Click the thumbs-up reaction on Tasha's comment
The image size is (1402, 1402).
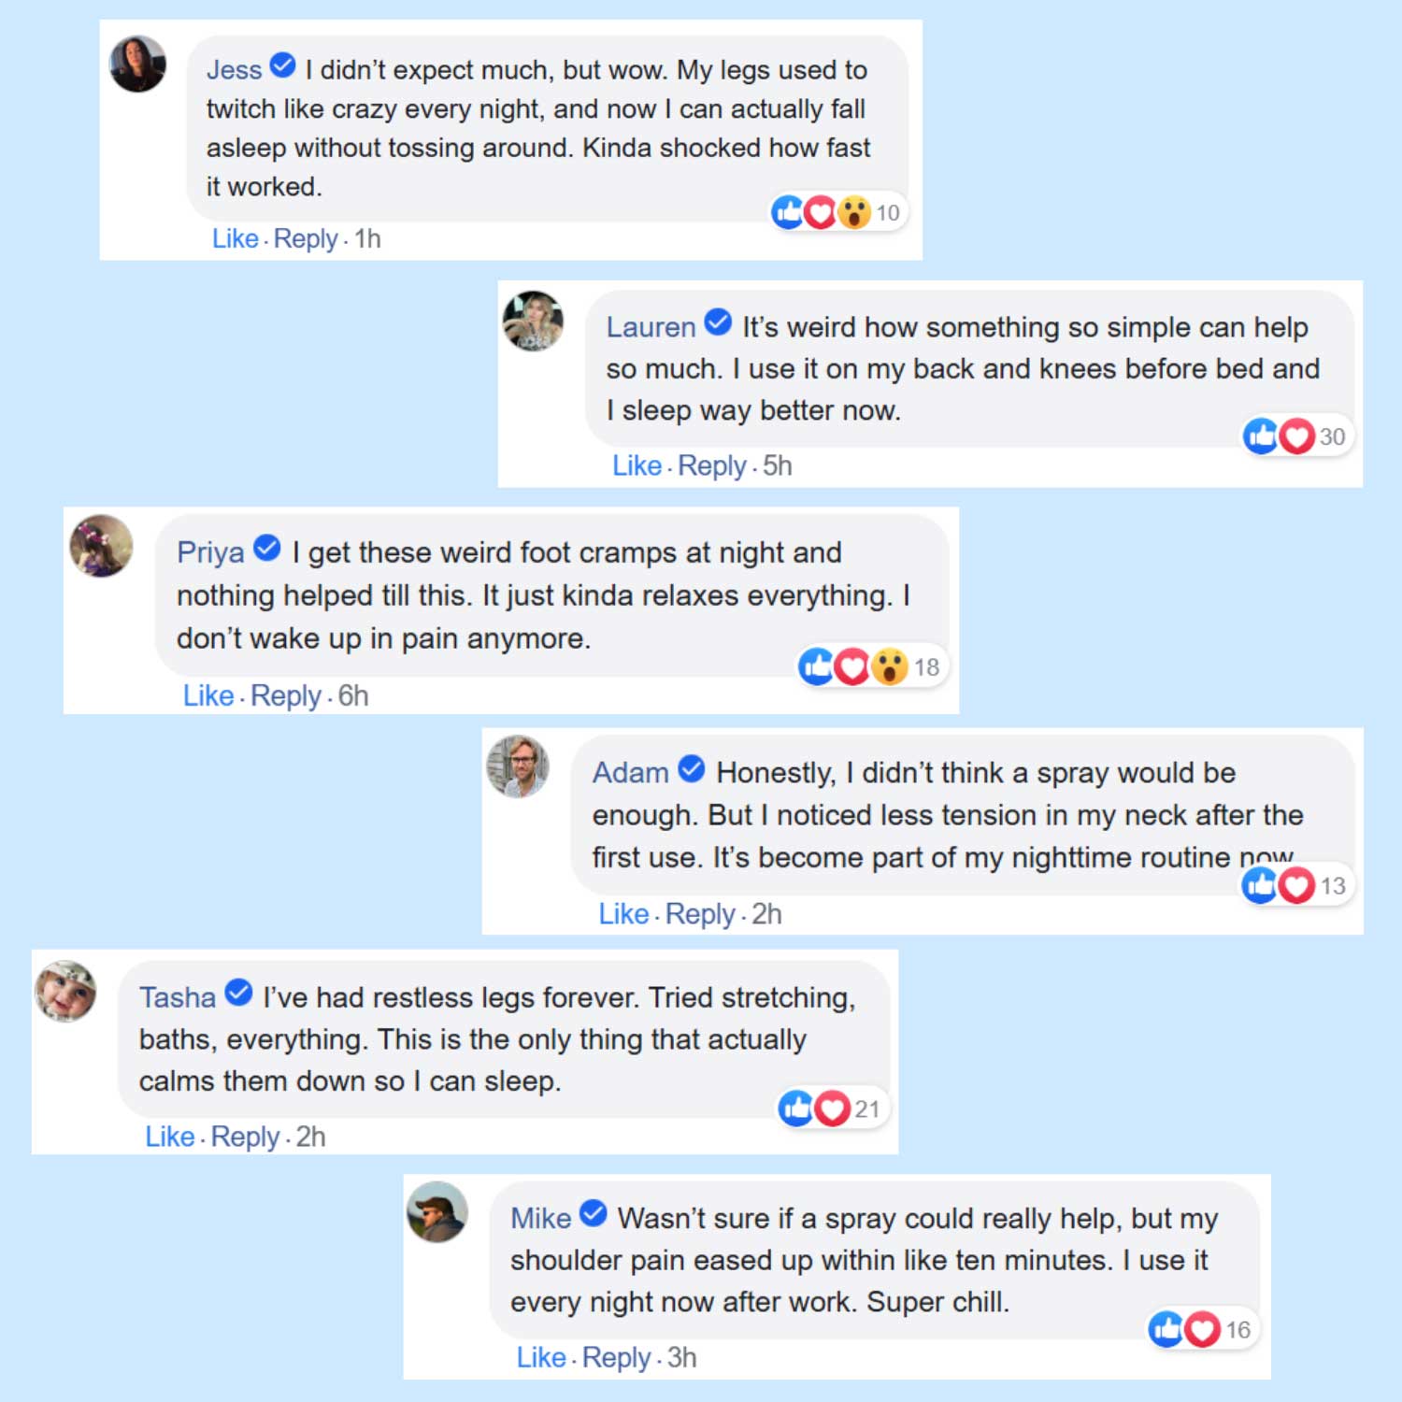[x=796, y=1109]
